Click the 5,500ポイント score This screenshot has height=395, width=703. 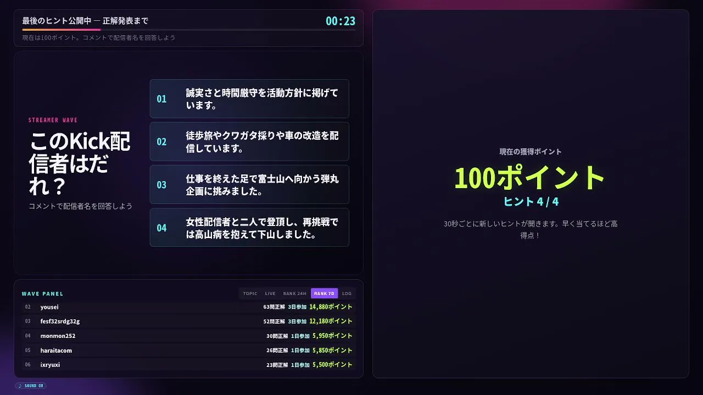click(332, 364)
